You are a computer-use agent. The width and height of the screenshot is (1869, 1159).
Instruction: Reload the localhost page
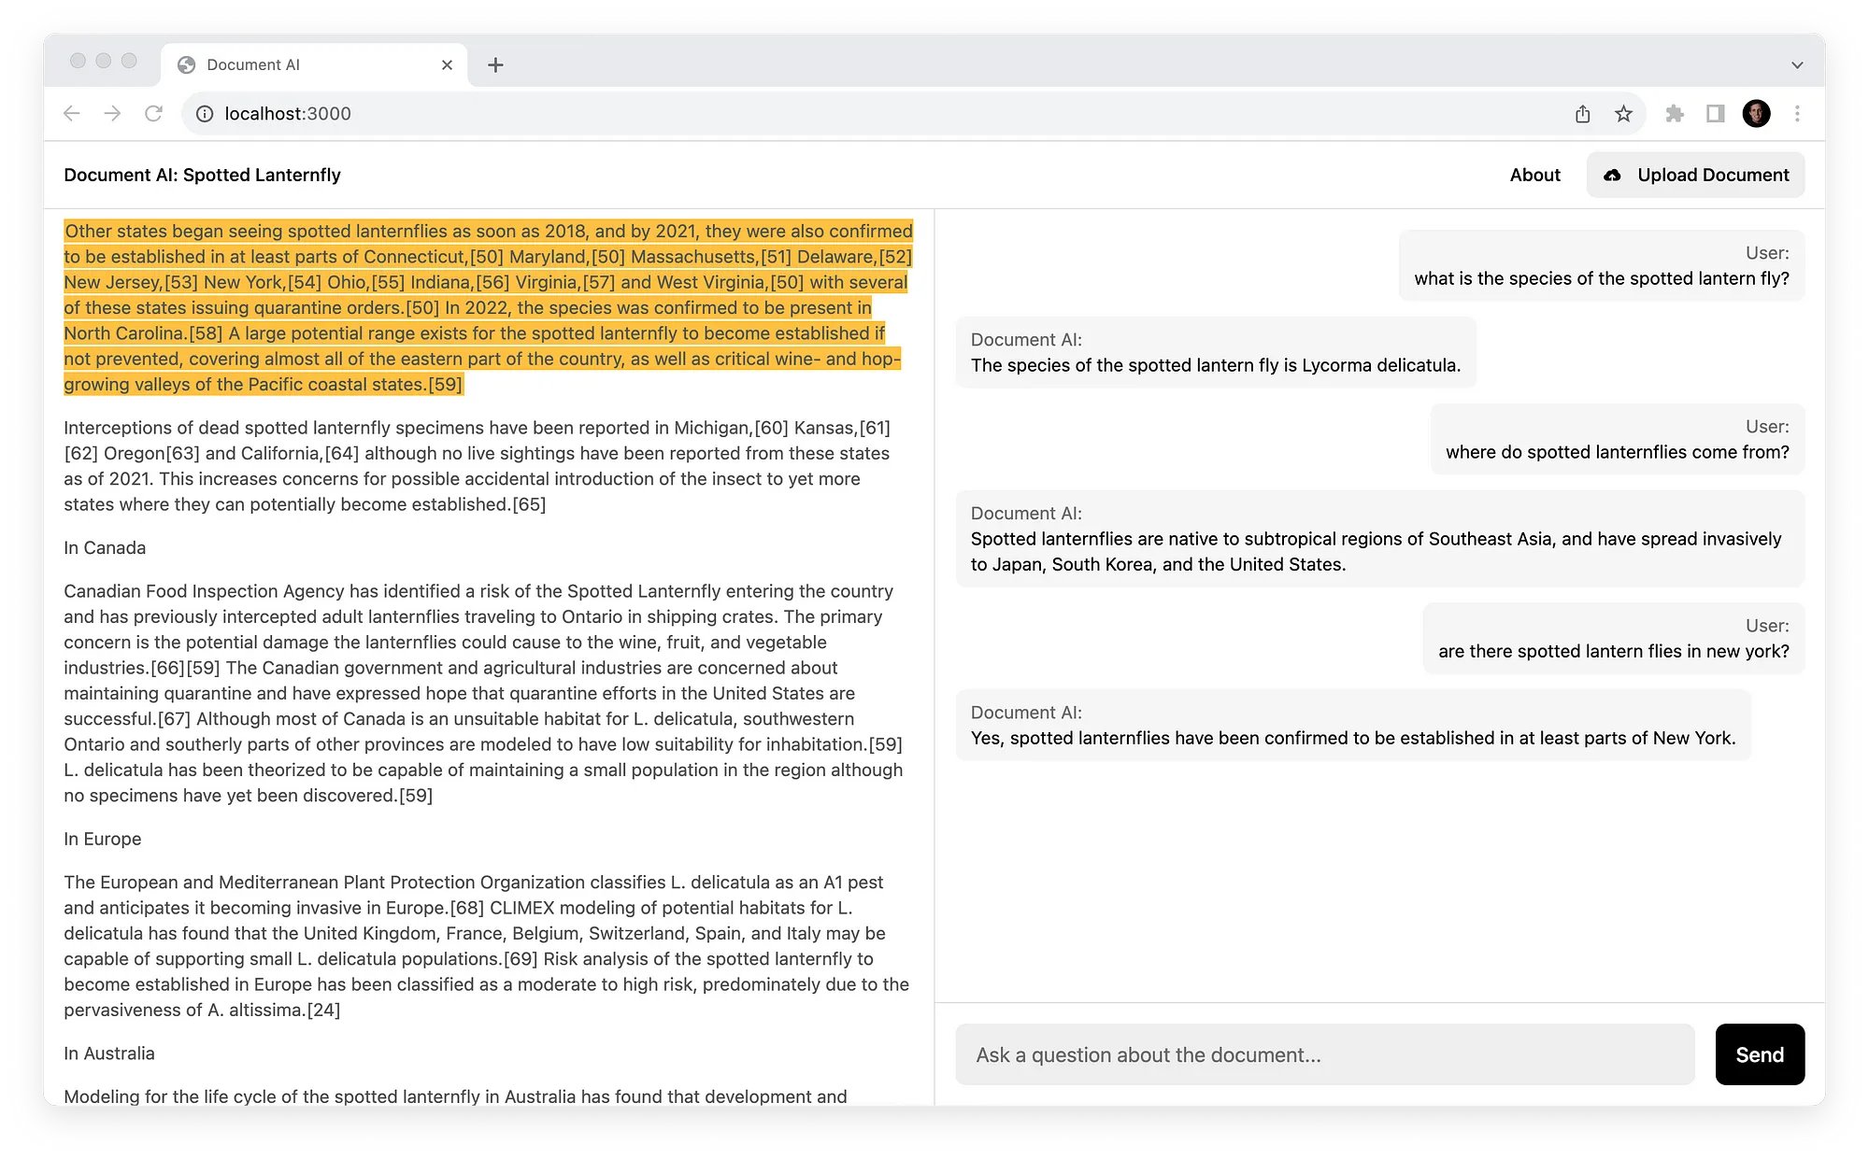[x=153, y=114]
